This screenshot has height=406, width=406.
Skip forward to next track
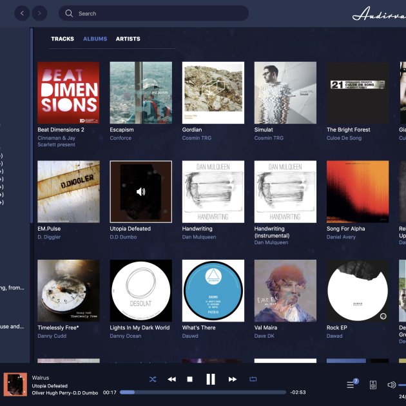232,380
